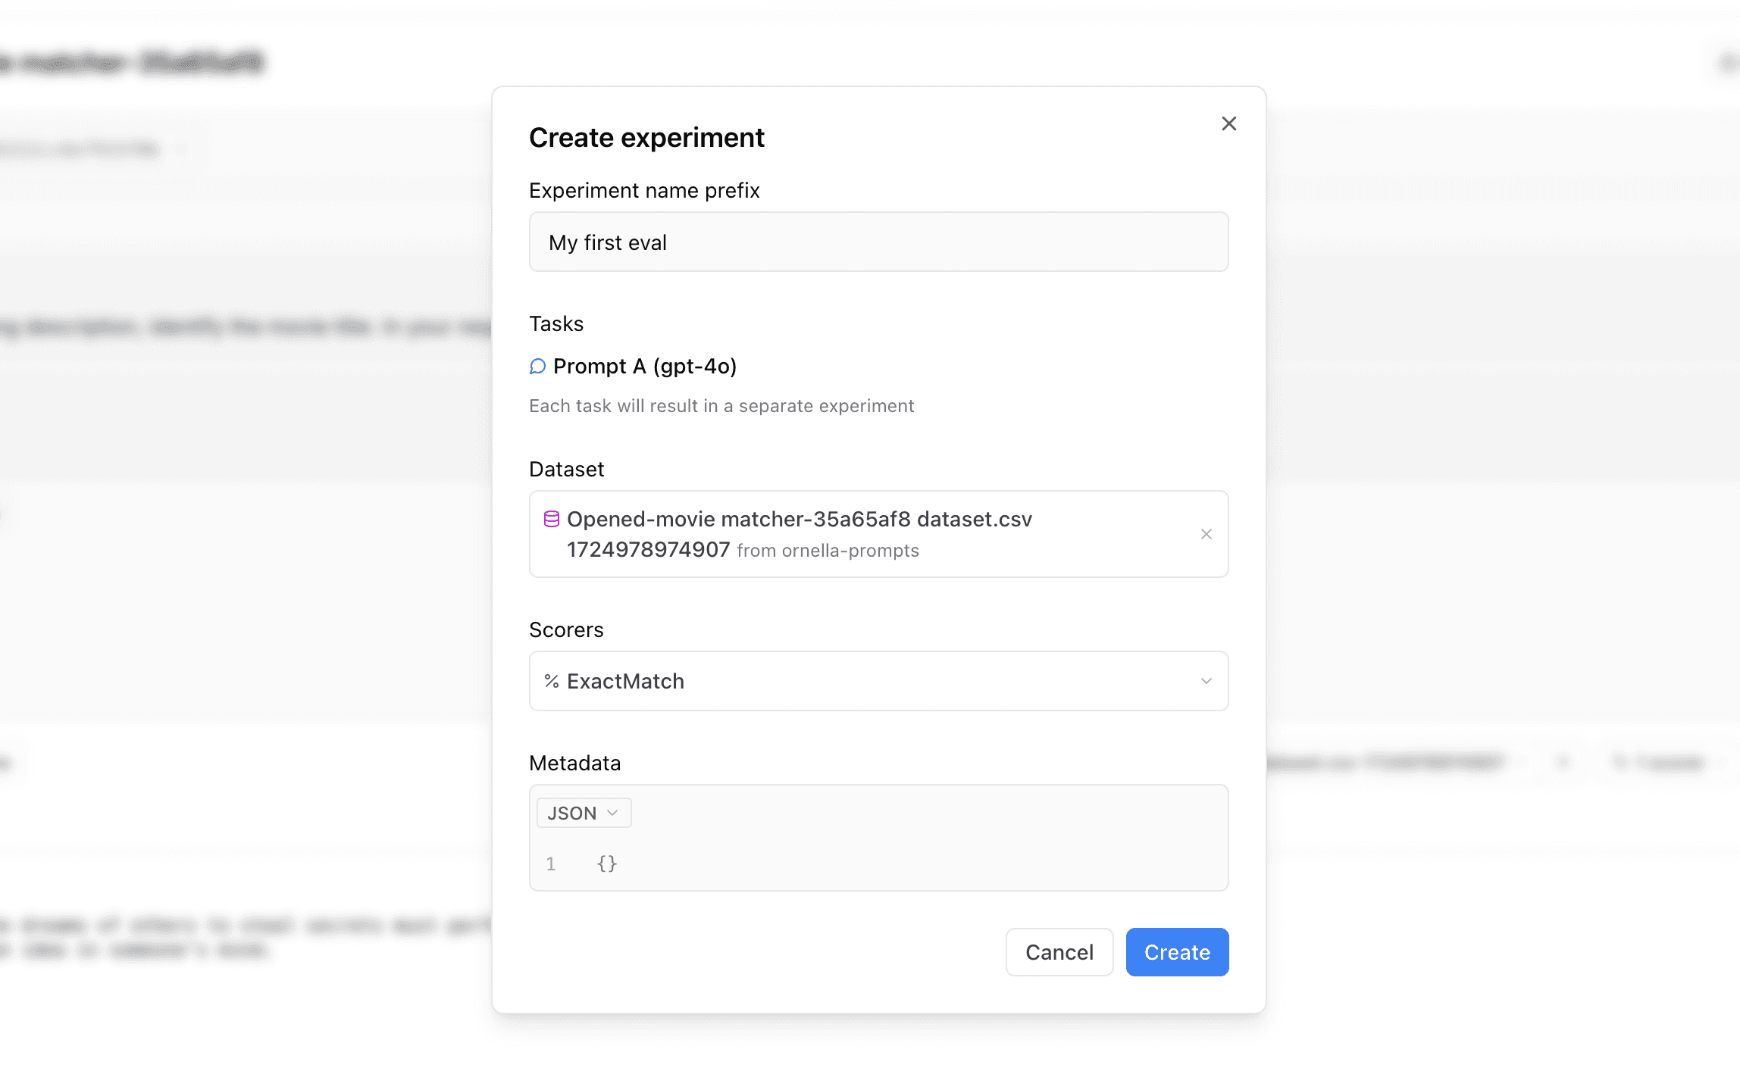This screenshot has height=1065, width=1740.
Task: Click the chevron beside JSON
Action: tap(613, 813)
